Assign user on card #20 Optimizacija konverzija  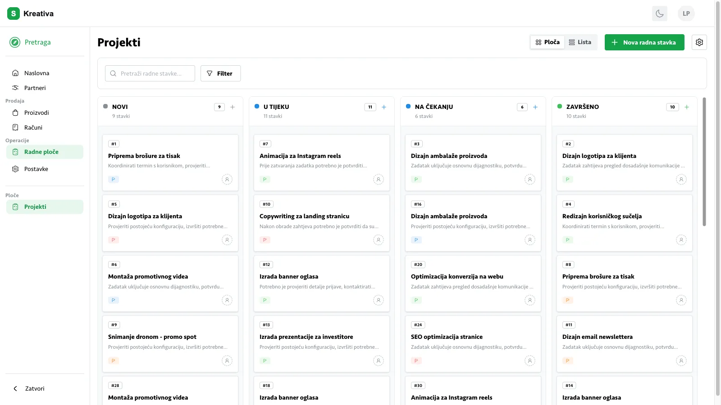[530, 300]
